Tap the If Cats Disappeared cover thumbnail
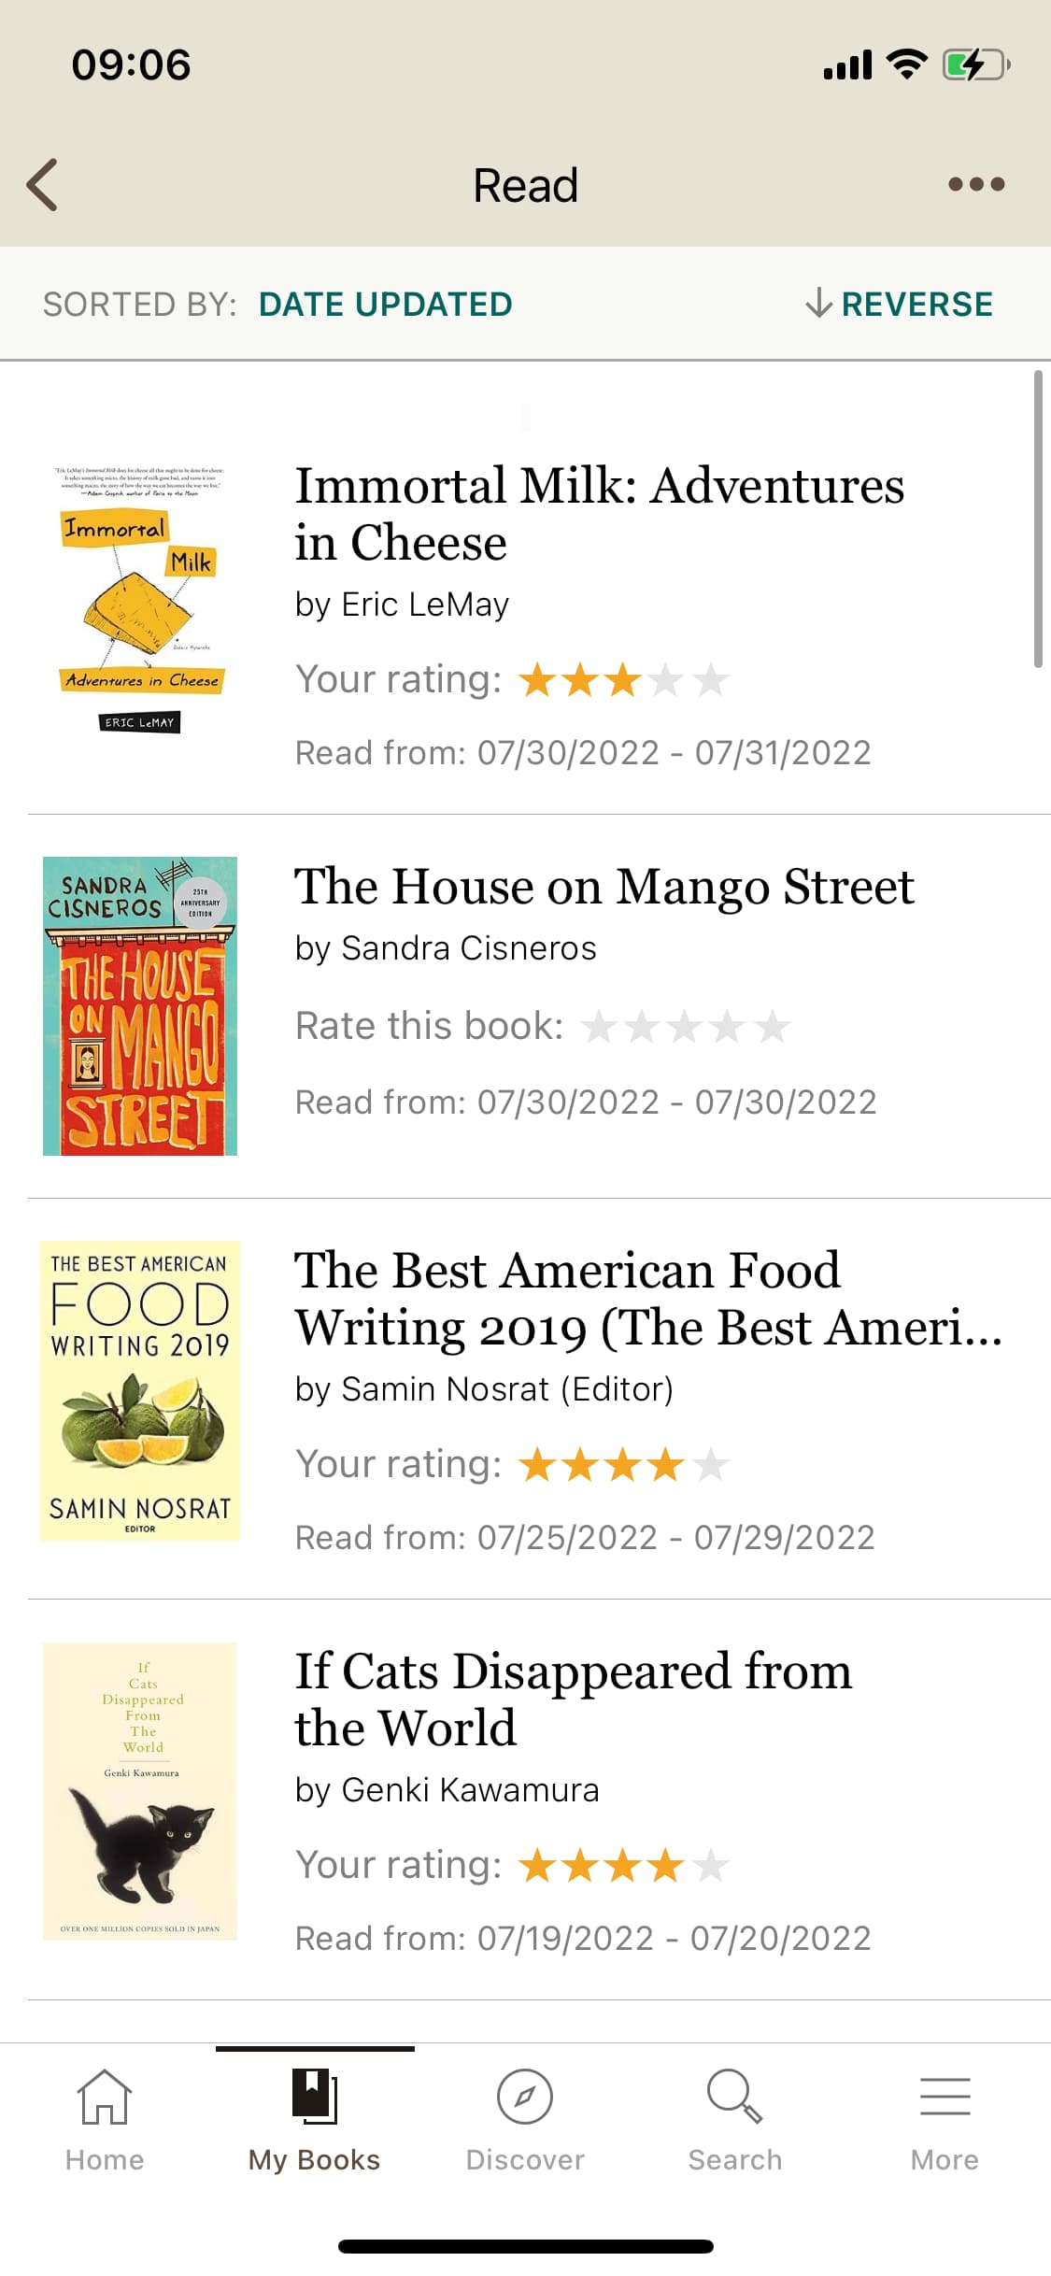 pos(140,1791)
